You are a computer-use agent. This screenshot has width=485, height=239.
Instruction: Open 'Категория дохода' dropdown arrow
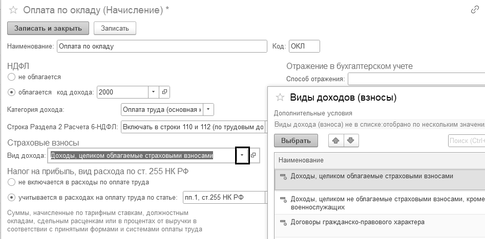point(208,109)
